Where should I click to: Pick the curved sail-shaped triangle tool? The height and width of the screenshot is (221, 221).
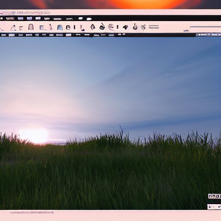click(x=13, y=28)
